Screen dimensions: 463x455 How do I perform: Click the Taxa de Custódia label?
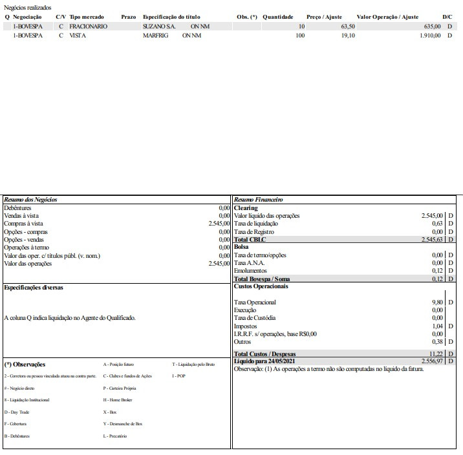point(255,318)
